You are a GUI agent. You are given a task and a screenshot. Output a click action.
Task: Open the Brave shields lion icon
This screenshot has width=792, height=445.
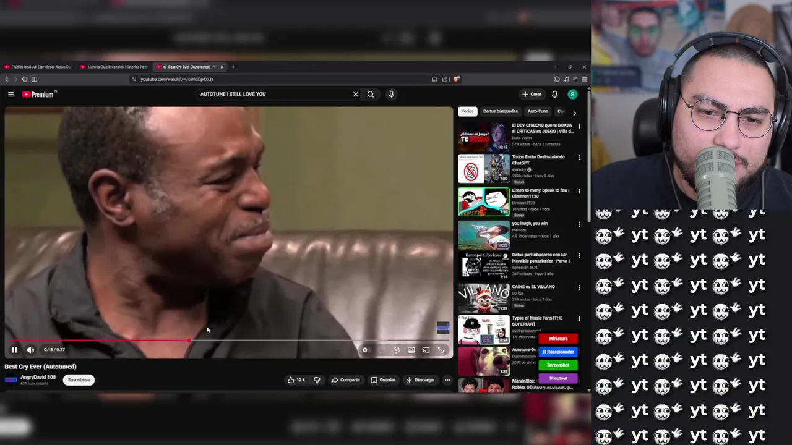click(x=457, y=79)
